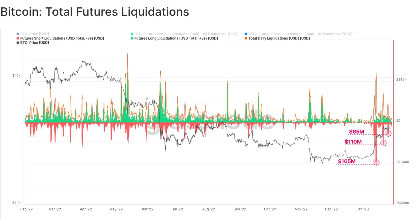Toggle the Total Daily Liquidations [USD] legend label
Viewport: 418px width, 220px height.
279,39
